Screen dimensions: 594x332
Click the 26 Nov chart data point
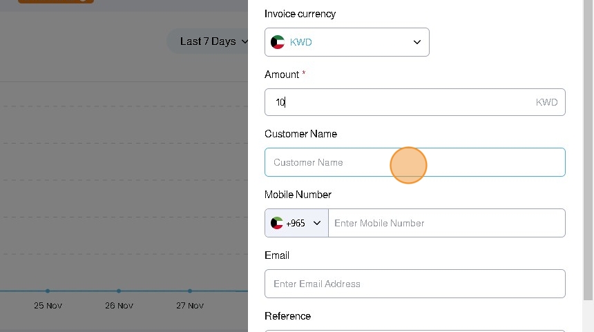pos(119,291)
